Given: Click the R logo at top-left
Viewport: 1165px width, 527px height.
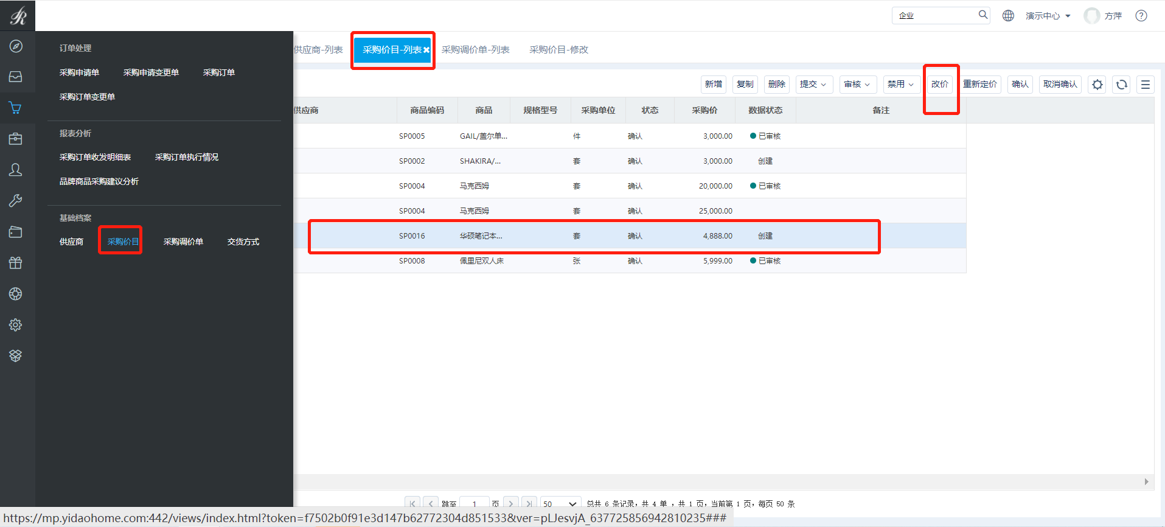Looking at the screenshot, I should [18, 15].
